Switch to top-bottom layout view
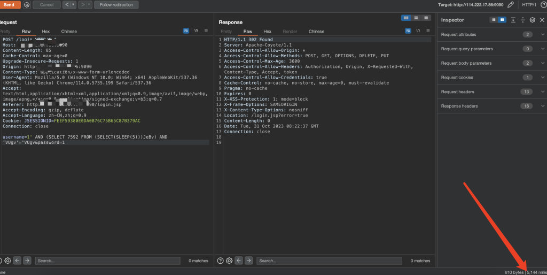The width and height of the screenshot is (547, 275). tap(416, 18)
